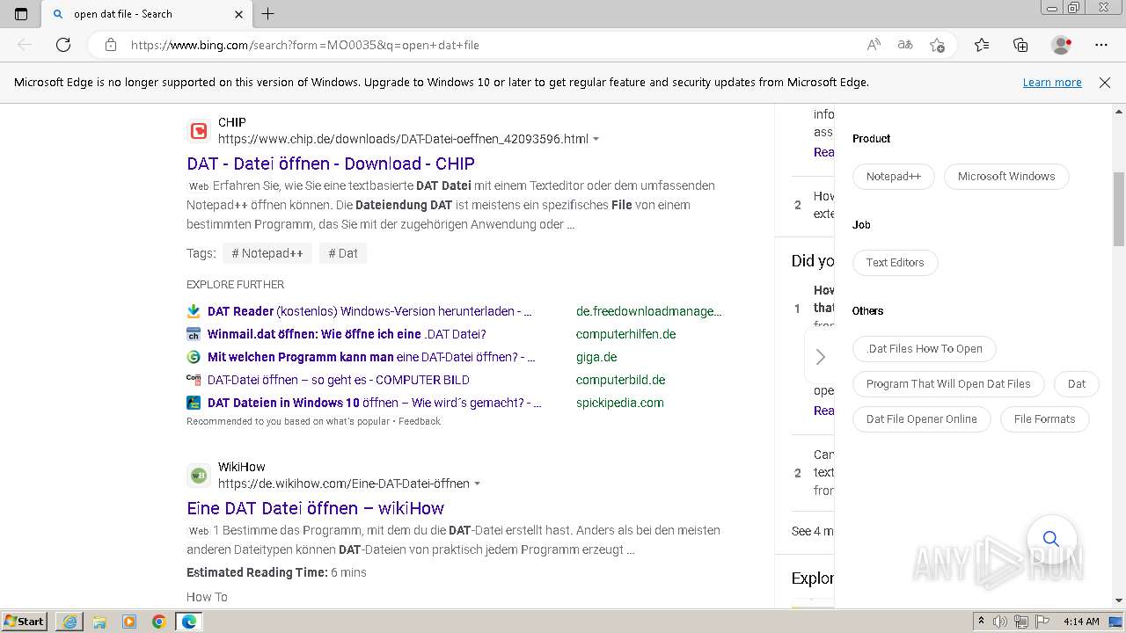This screenshot has height=633, width=1126.
Task: Open the Windows Start menu
Action: coord(25,621)
